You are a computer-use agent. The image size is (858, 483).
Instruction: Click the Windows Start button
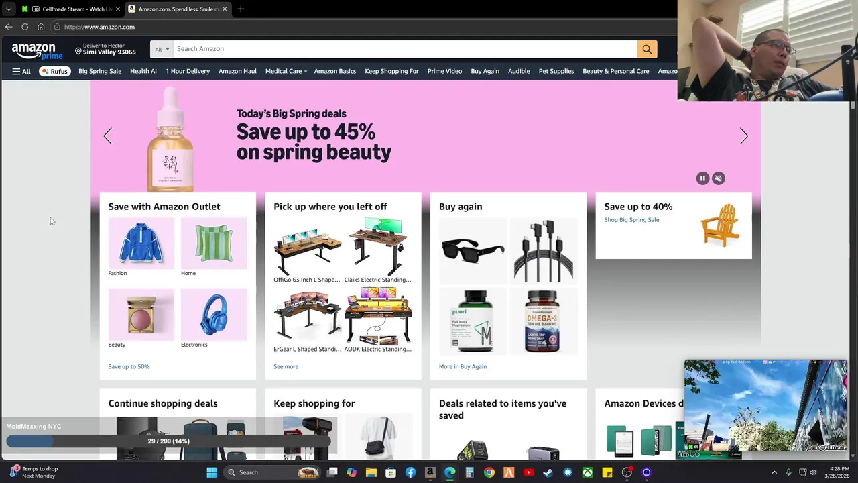[212, 472]
